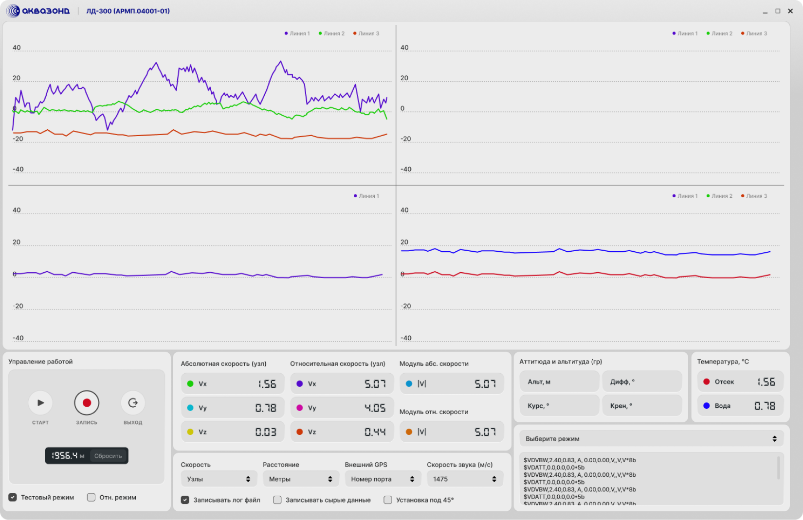Disable the Тестовый режим checkbox
Viewport: 803px width, 520px height.
click(x=13, y=497)
